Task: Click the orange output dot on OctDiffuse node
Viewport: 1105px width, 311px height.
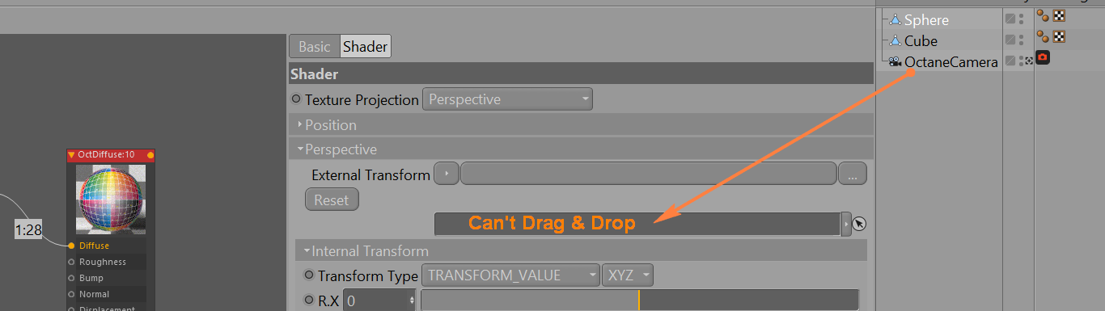Action: 150,155
